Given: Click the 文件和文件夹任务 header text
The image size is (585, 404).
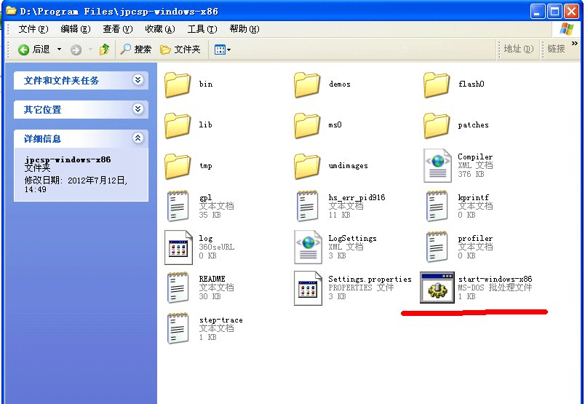Looking at the screenshot, I should [x=61, y=81].
